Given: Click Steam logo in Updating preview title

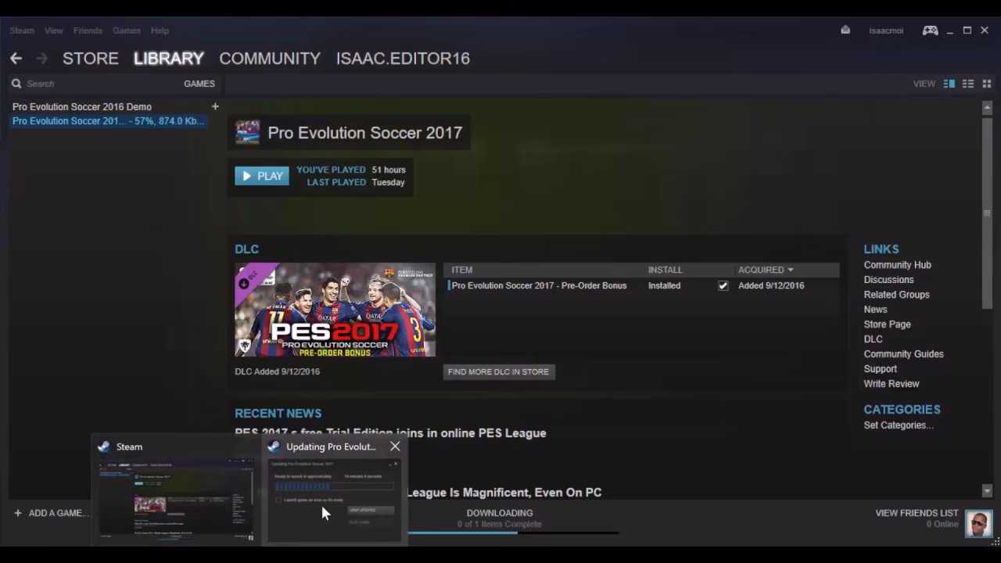Looking at the screenshot, I should click(274, 446).
